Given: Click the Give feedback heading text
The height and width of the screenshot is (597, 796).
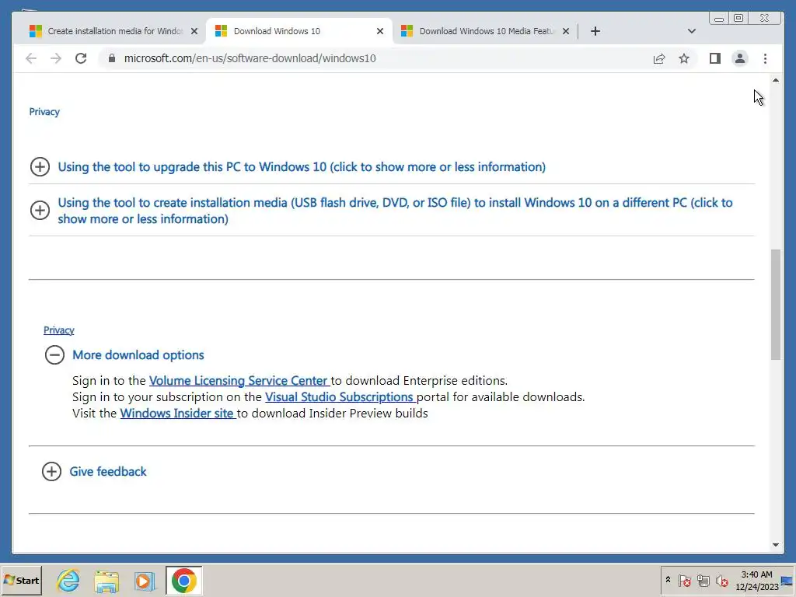Looking at the screenshot, I should click(x=107, y=472).
